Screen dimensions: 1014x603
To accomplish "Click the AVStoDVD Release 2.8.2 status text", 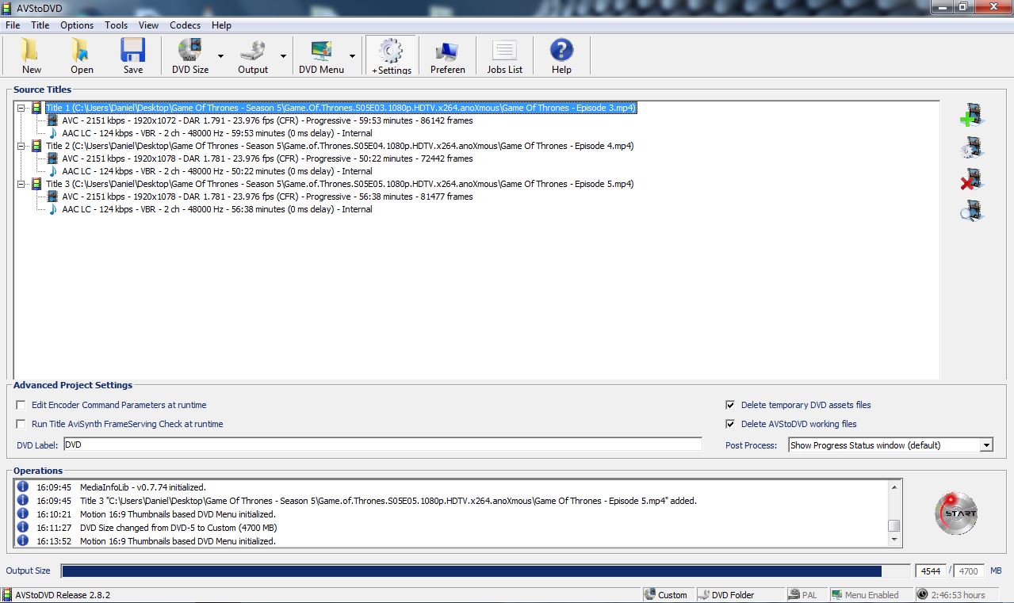I will 62,595.
